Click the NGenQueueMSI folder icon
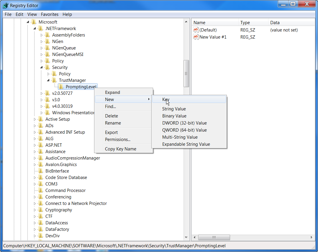318x252 pixels. tap(47, 54)
